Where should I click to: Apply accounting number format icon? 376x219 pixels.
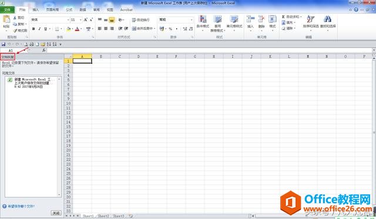coord(162,29)
